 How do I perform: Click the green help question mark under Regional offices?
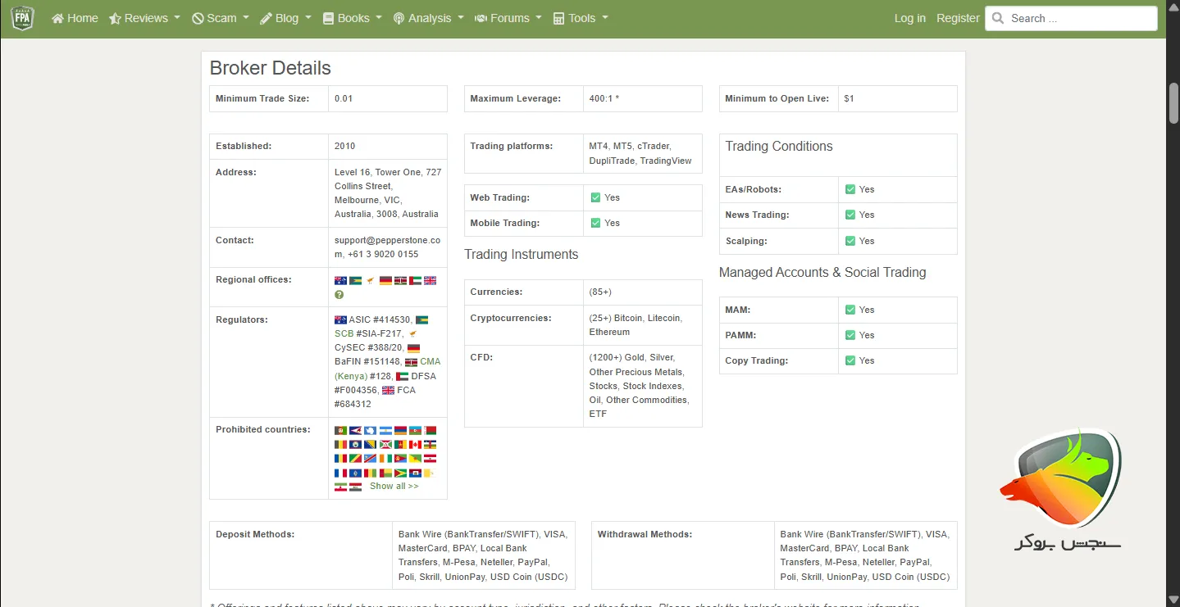(x=339, y=294)
